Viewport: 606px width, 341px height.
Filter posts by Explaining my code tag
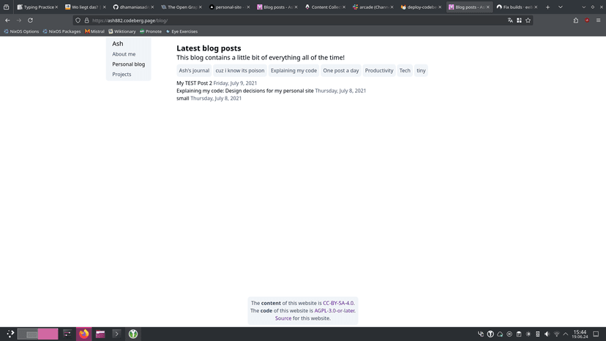pyautogui.click(x=293, y=71)
